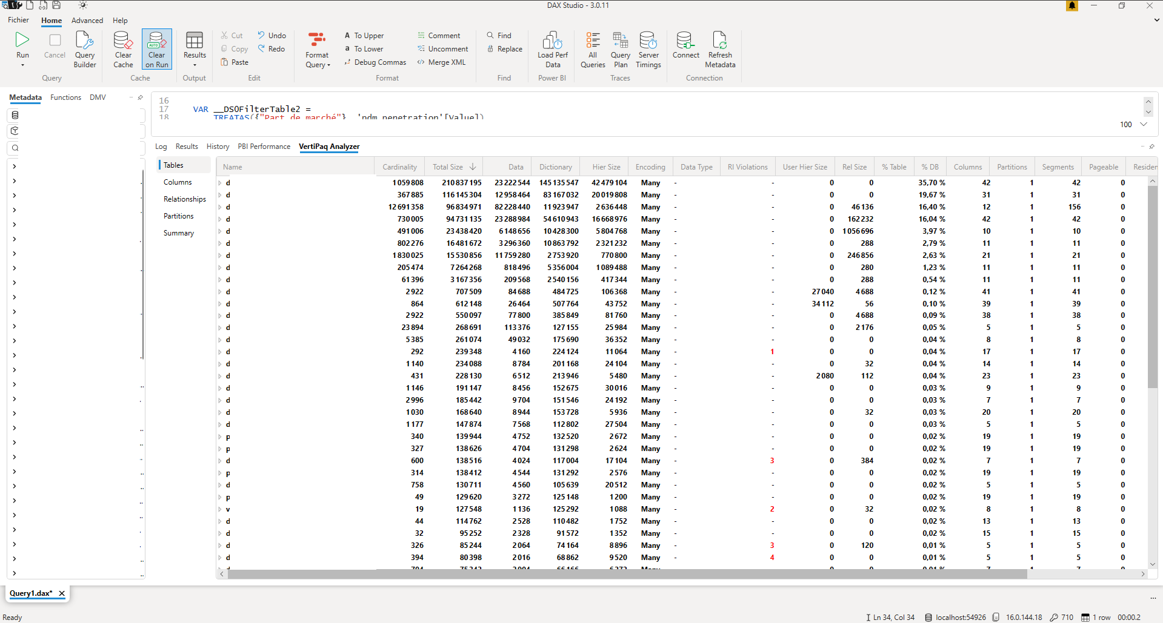Viewport: 1163px width, 623px height.
Task: Click the metadata search icon
Action: tap(15, 148)
